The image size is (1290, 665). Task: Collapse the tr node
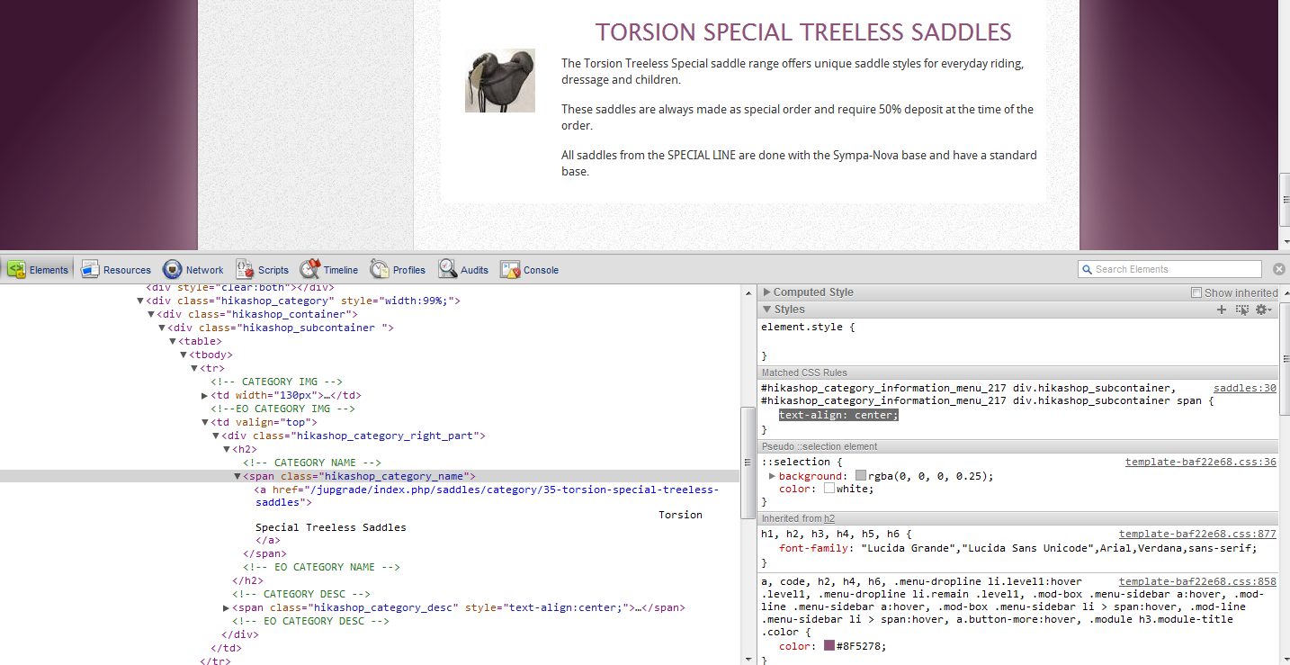194,368
